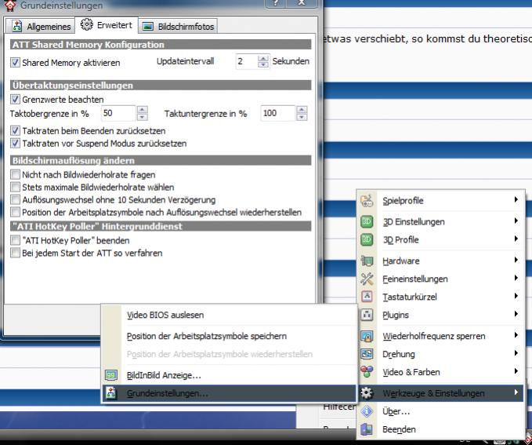Click the Spielprofile gamepad icon
This screenshot has height=445, width=532.
coord(367,201)
